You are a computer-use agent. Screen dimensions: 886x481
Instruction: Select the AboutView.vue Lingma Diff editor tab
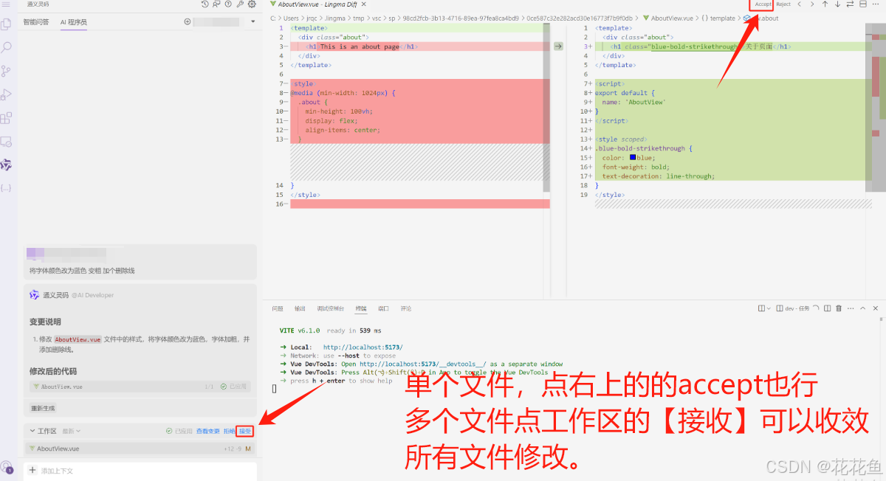tap(317, 4)
